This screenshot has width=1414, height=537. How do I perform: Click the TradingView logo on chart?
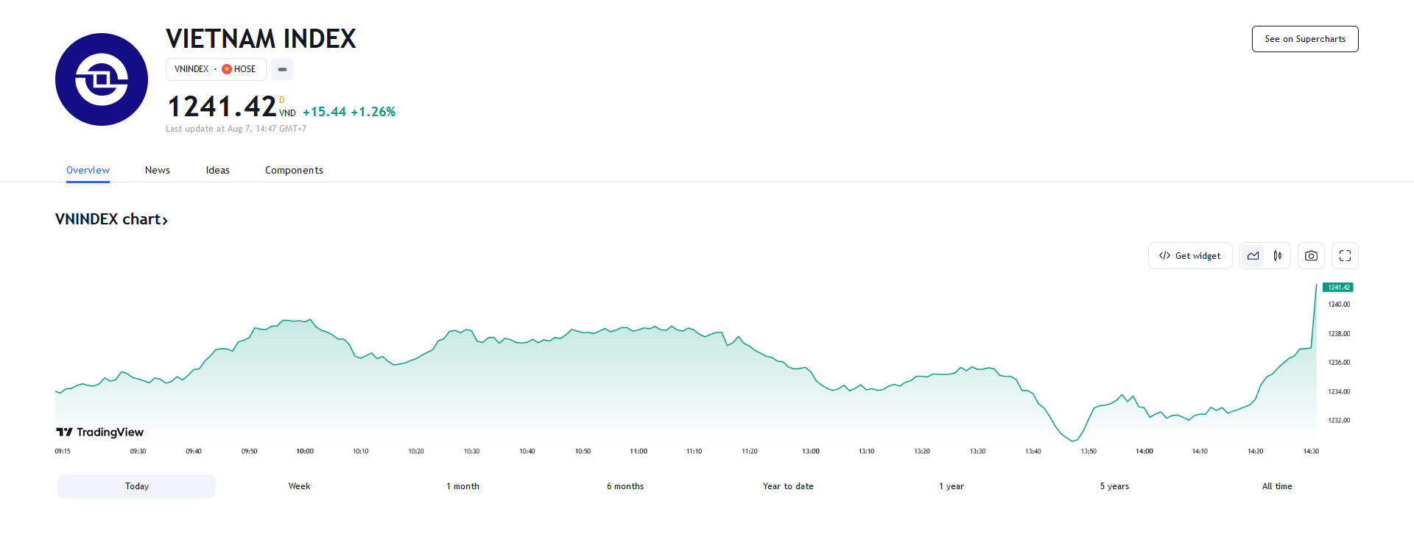coord(100,432)
